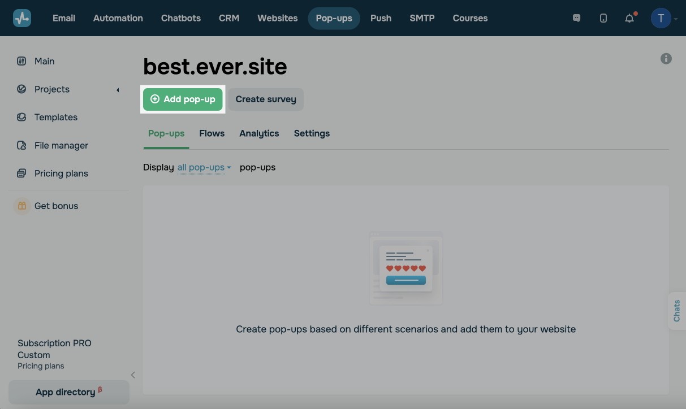
Task: Switch to the Analytics tab
Action: (x=259, y=134)
